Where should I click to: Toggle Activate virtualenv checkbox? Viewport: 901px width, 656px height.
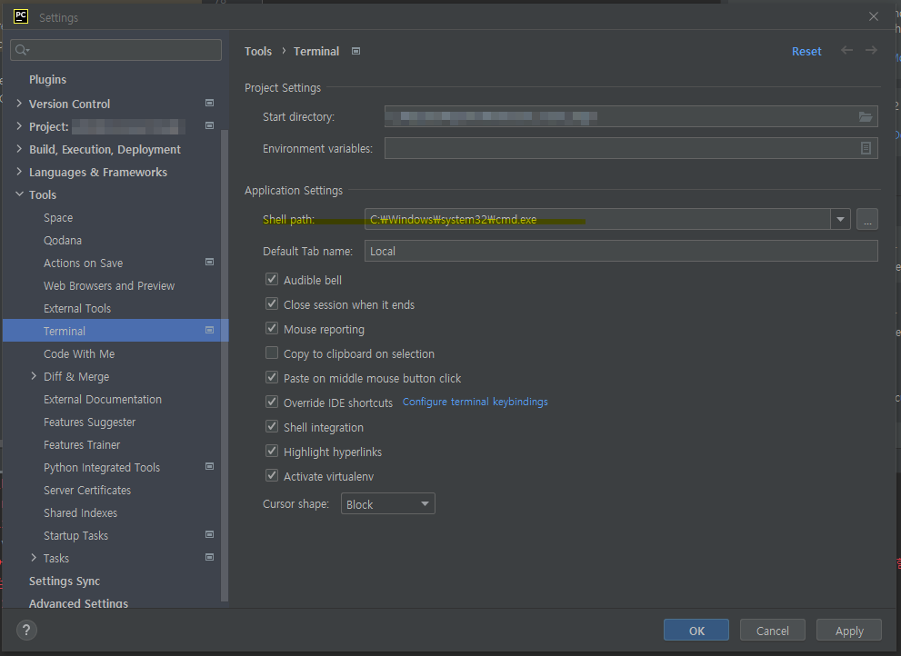point(272,475)
